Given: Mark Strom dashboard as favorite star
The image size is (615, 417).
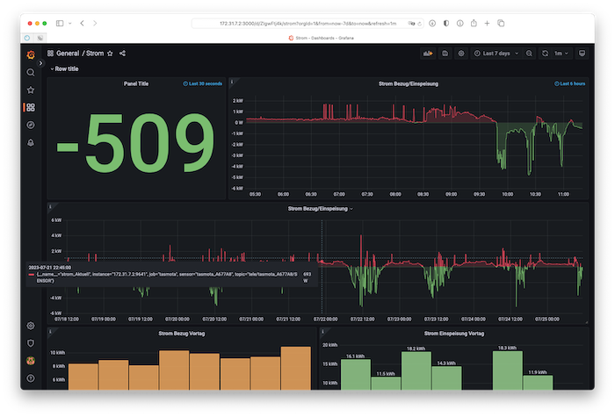Looking at the screenshot, I should pos(110,54).
